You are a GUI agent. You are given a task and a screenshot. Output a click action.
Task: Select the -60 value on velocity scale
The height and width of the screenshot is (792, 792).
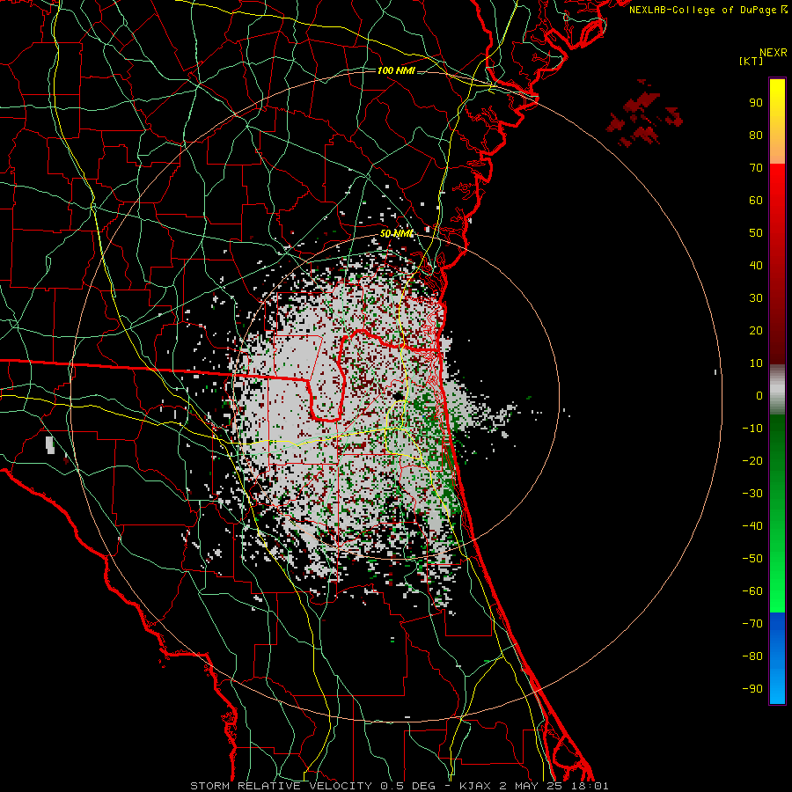pyautogui.click(x=752, y=591)
